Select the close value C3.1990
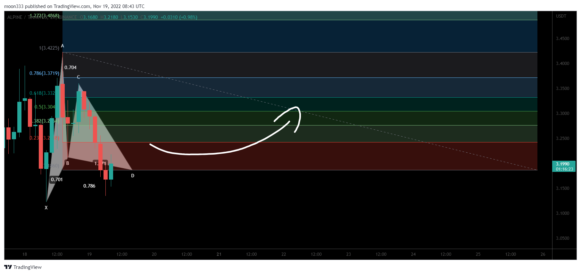 149,17
